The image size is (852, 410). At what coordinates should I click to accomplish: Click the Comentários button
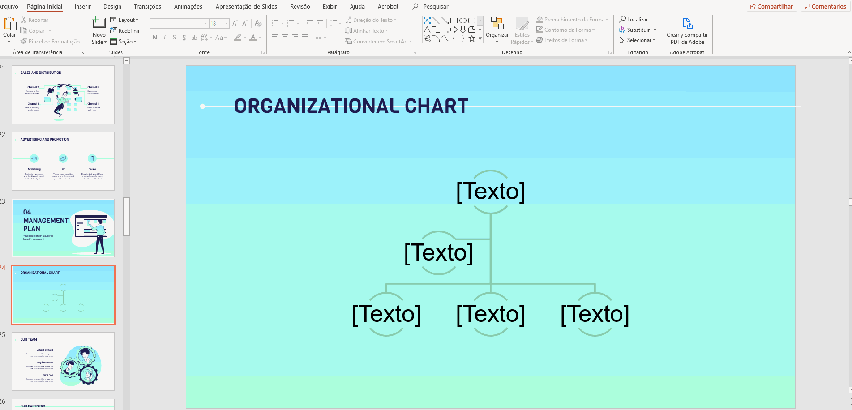point(825,6)
